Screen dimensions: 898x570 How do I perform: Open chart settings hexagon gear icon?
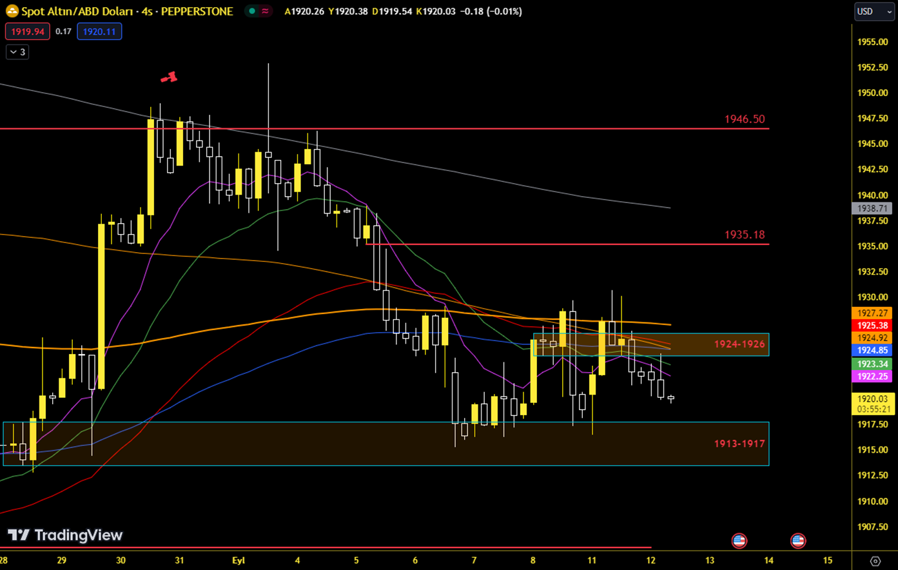875,561
